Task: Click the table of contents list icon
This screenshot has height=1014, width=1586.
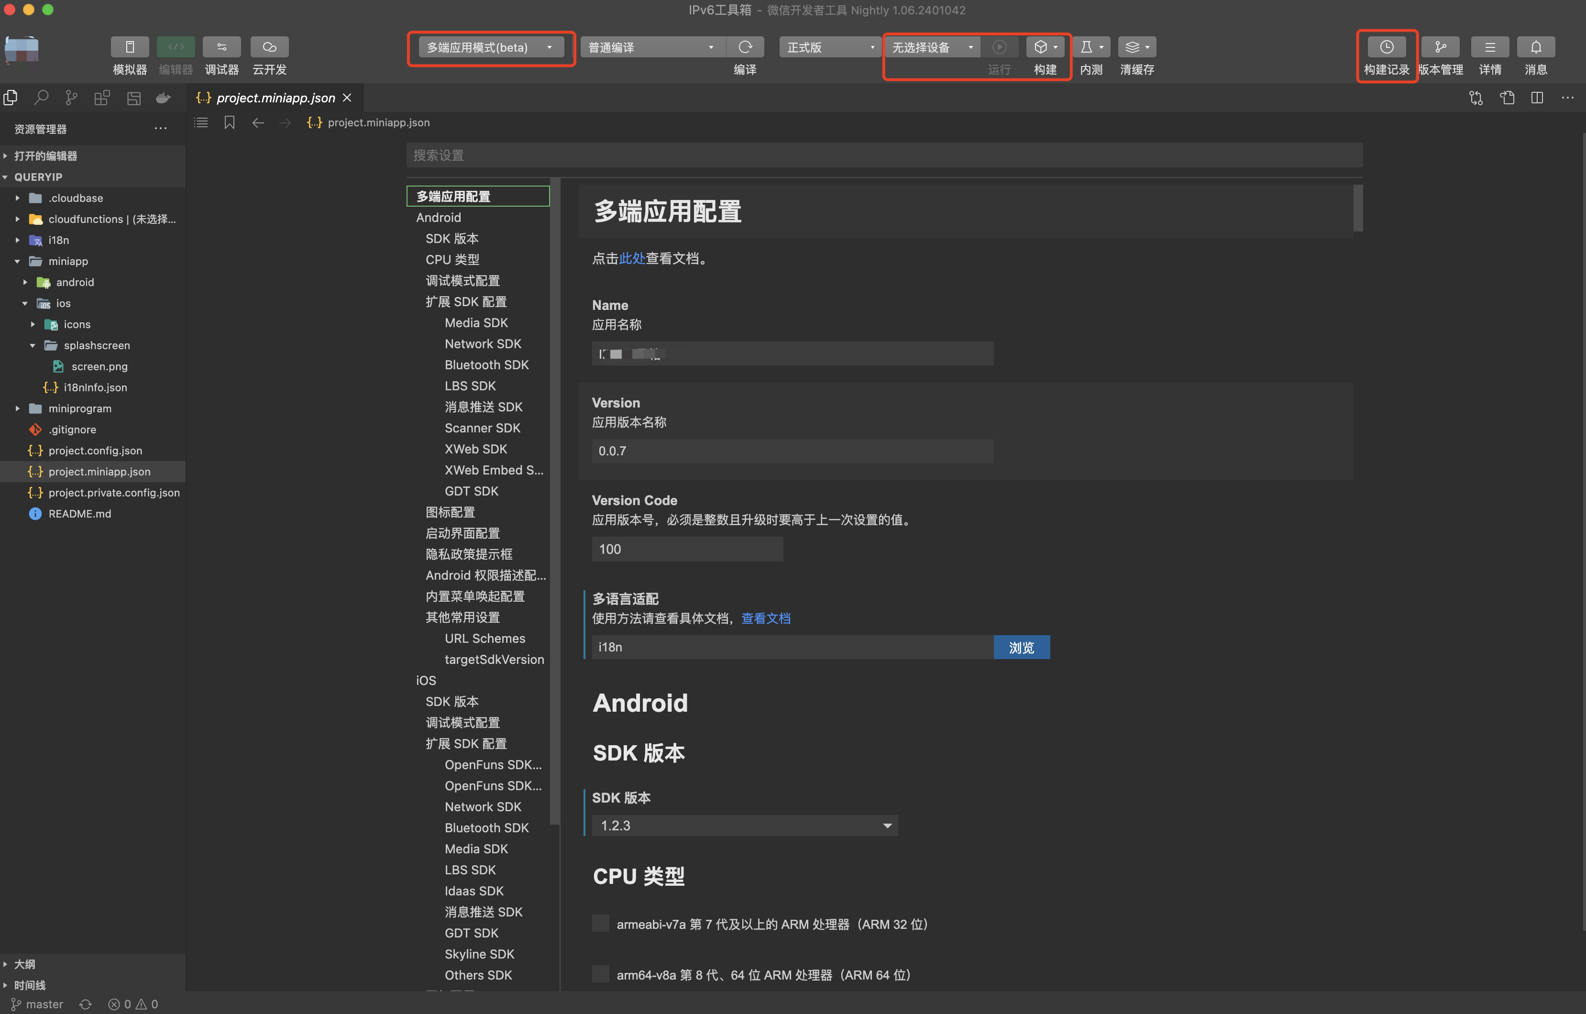Action: [x=201, y=122]
